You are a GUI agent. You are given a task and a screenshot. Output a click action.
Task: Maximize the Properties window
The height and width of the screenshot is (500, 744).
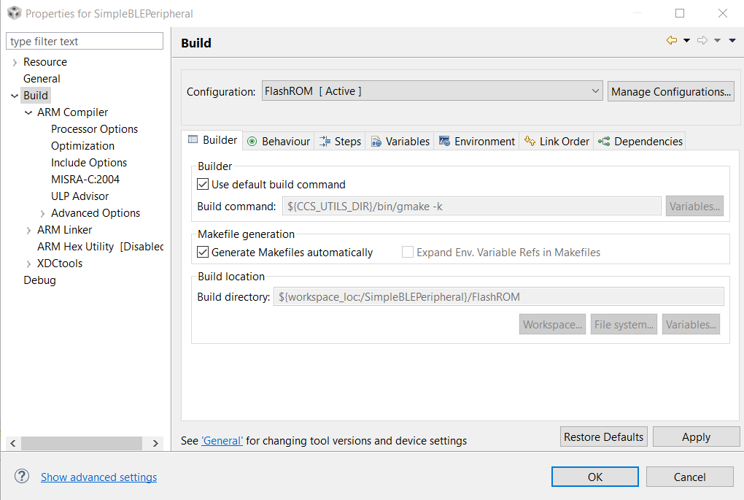click(x=680, y=13)
